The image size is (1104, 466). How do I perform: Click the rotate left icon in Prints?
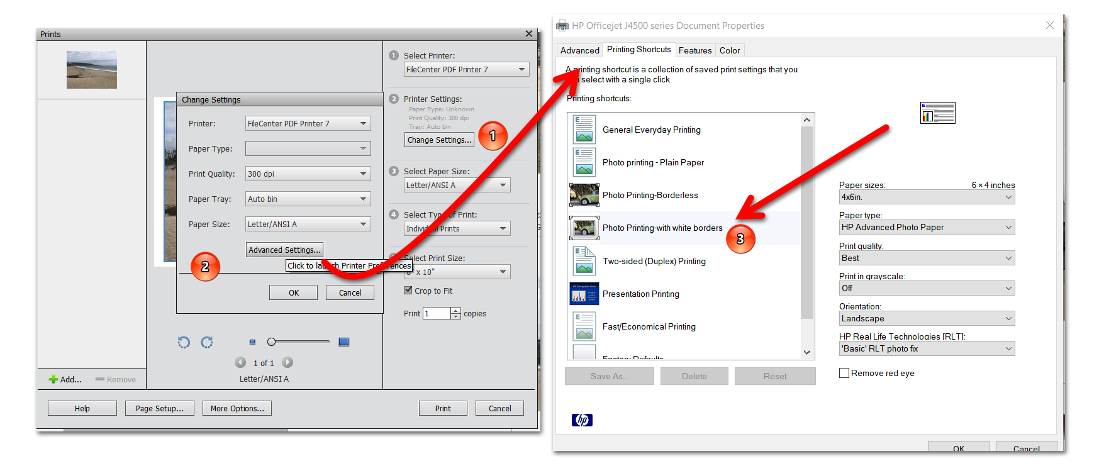(184, 342)
